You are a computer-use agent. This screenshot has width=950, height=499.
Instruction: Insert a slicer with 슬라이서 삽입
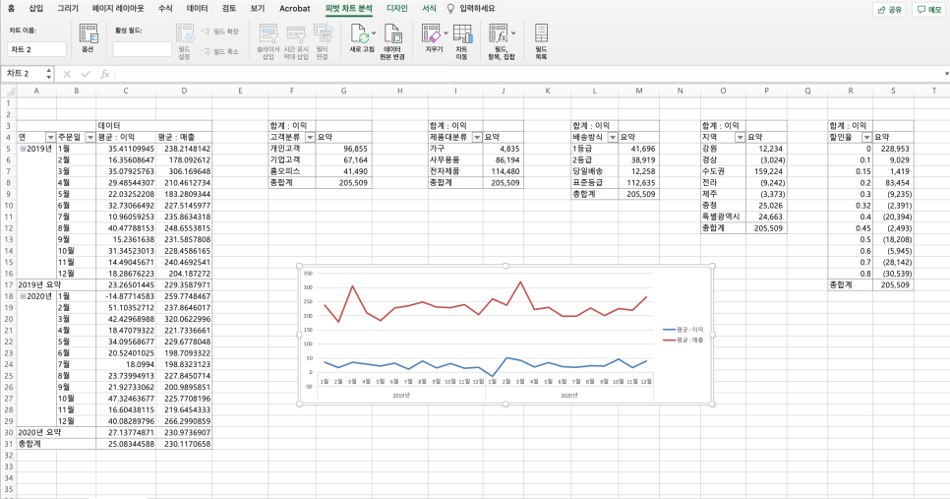(268, 41)
